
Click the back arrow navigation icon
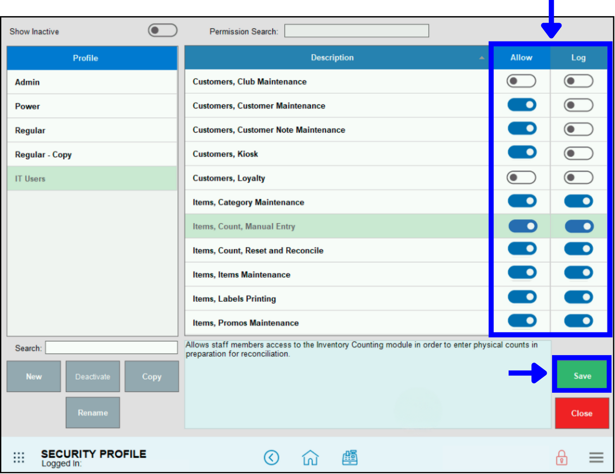coord(271,457)
